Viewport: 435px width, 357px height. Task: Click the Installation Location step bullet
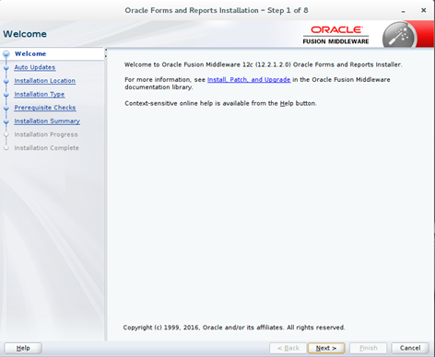coord(6,82)
